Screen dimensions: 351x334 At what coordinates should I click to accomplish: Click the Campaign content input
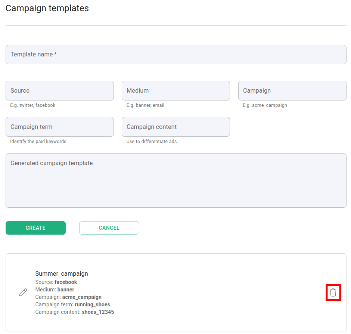coord(176,127)
